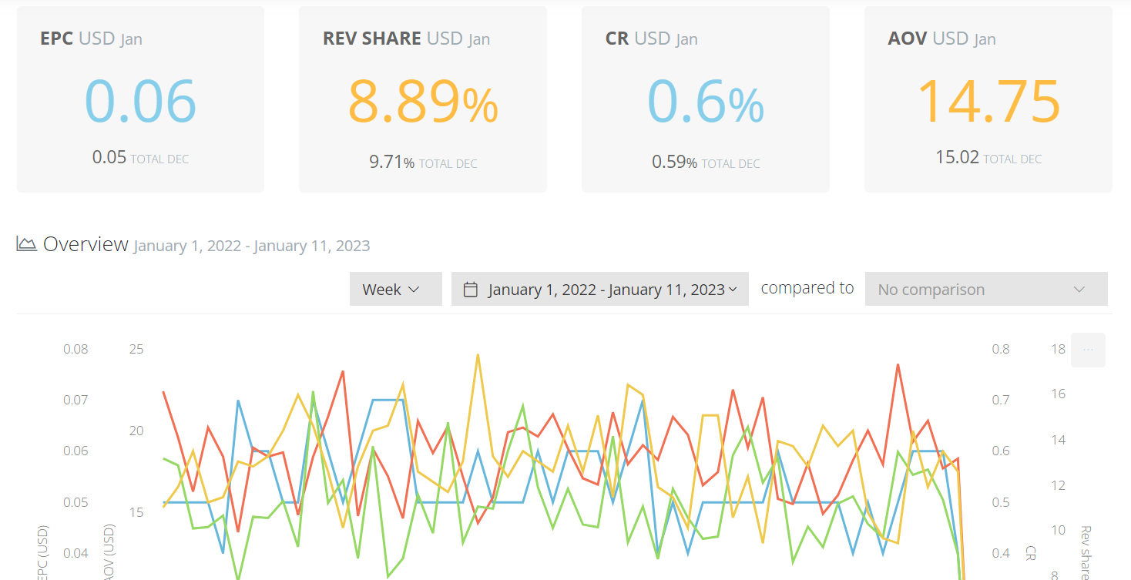1131x580 pixels.
Task: Click the calendar icon in date range
Action: pyautogui.click(x=470, y=290)
